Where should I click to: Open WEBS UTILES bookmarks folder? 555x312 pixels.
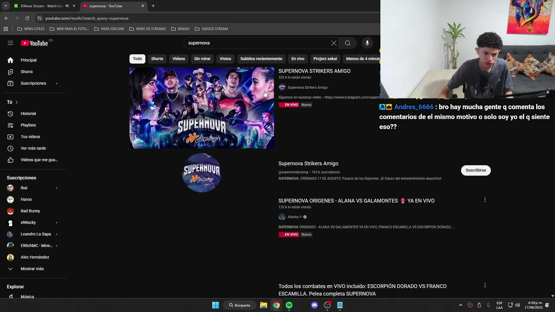[31, 29]
